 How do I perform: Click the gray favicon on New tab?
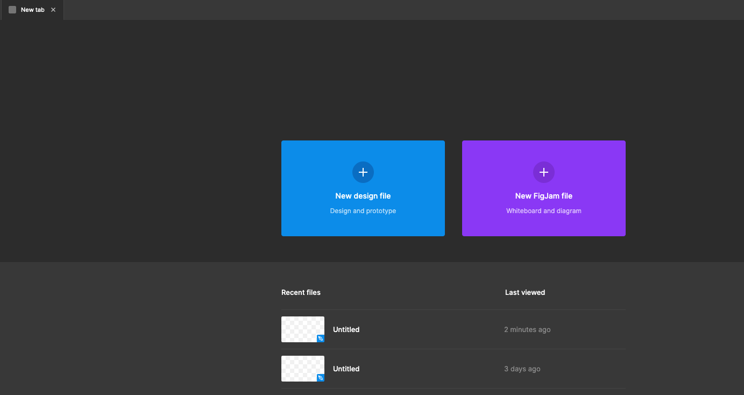12,10
